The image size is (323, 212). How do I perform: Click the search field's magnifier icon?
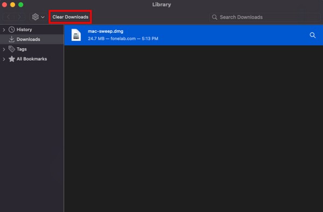pos(214,17)
